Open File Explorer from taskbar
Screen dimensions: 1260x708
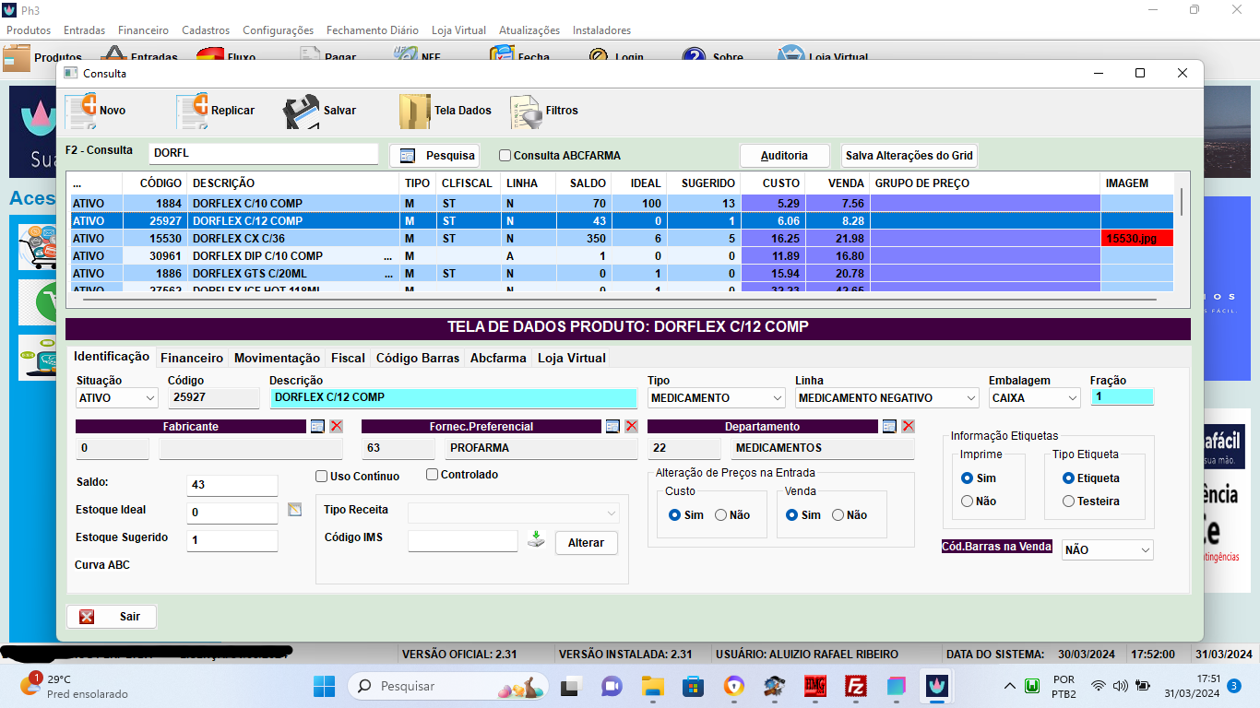pyautogui.click(x=653, y=686)
